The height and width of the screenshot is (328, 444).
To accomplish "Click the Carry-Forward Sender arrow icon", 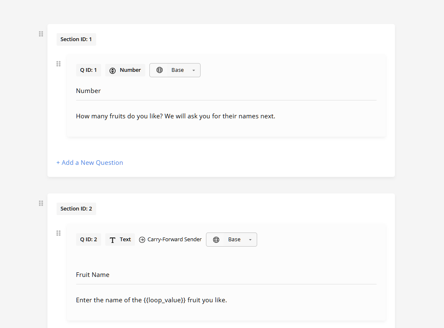I will 142,240.
